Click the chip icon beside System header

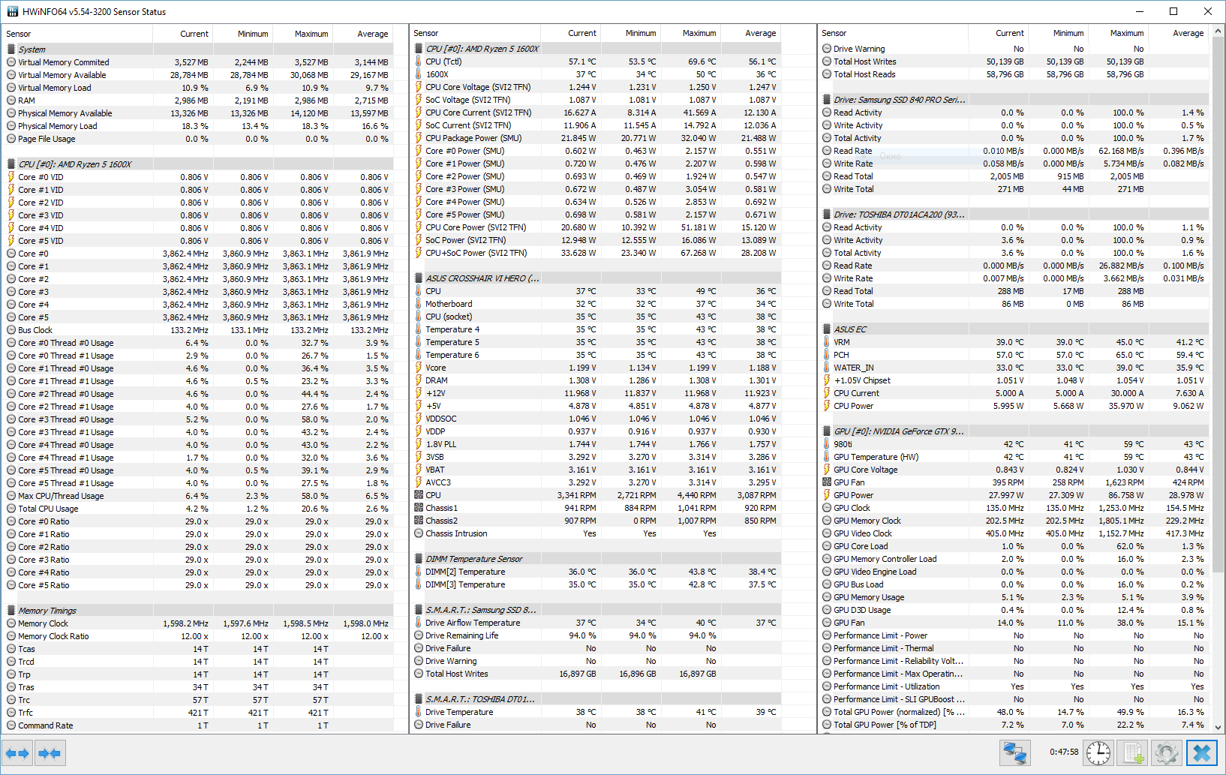tap(11, 50)
